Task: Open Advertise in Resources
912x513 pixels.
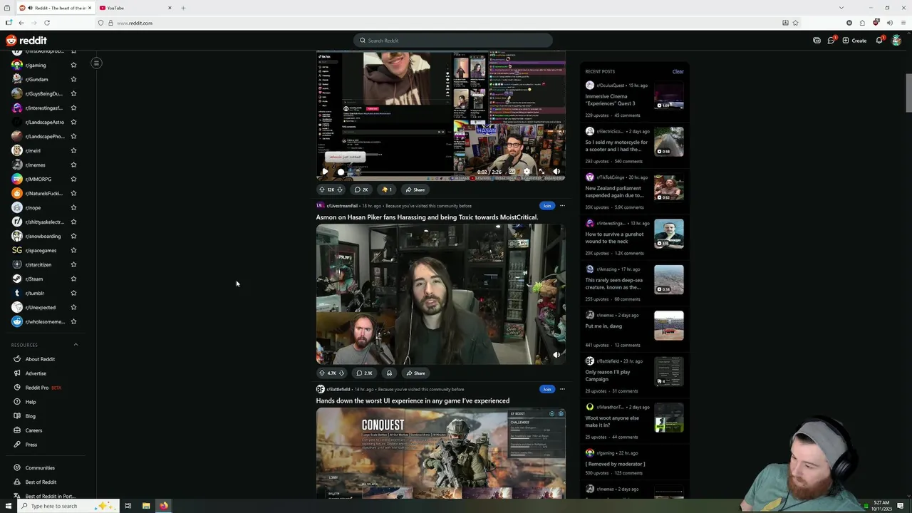Action: point(36,373)
